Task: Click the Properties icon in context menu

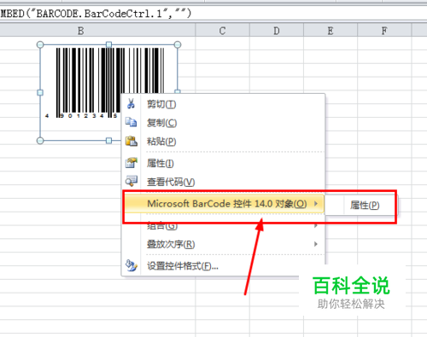Action: coord(132,163)
